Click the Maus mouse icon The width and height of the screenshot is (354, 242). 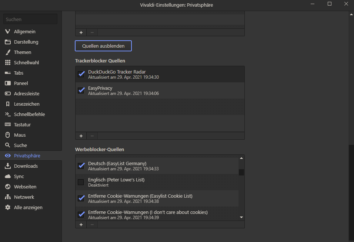7,135
